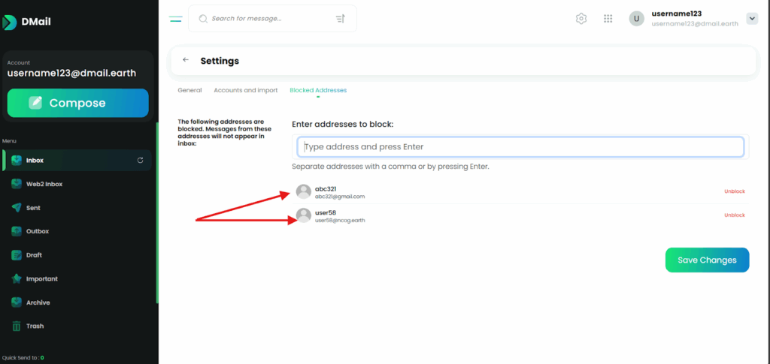This screenshot has height=364, width=770.
Task: Click the Save Changes button
Action: pyautogui.click(x=707, y=260)
